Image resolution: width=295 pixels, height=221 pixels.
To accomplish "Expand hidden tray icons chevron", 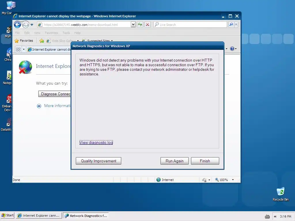I will pyautogui.click(x=275, y=216).
